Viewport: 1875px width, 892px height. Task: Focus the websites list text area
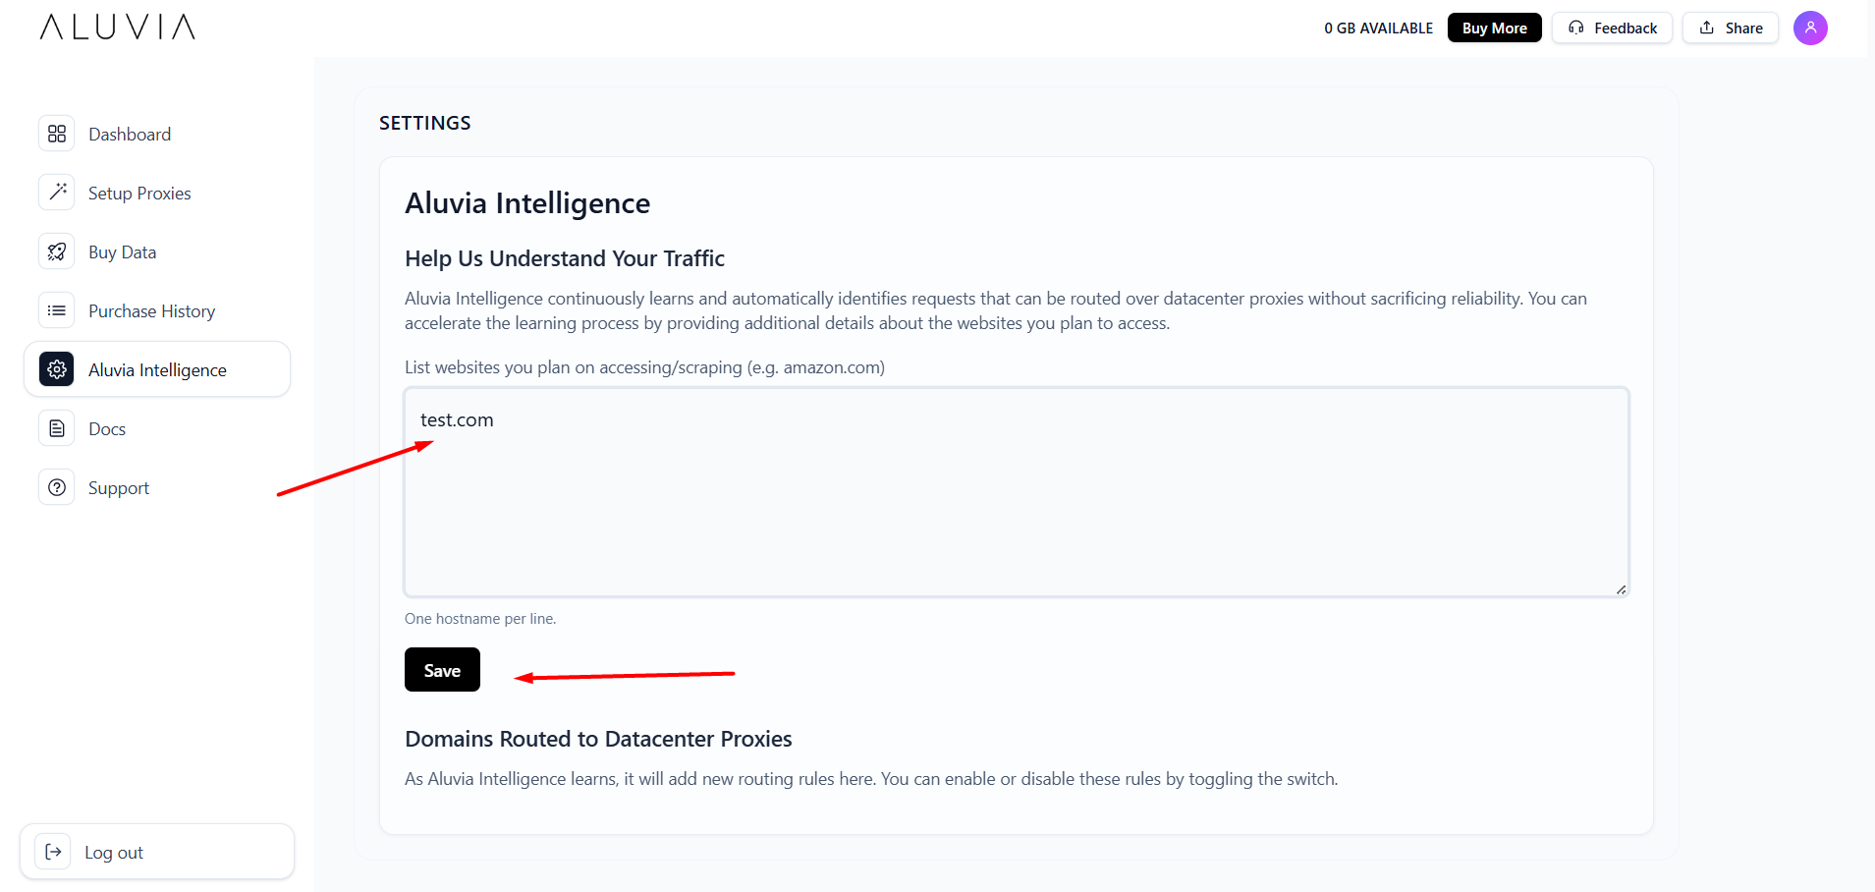click(x=1016, y=501)
